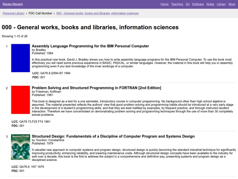Open the Software nav link
Viewport: 238px width, 179px height.
tap(198, 4)
